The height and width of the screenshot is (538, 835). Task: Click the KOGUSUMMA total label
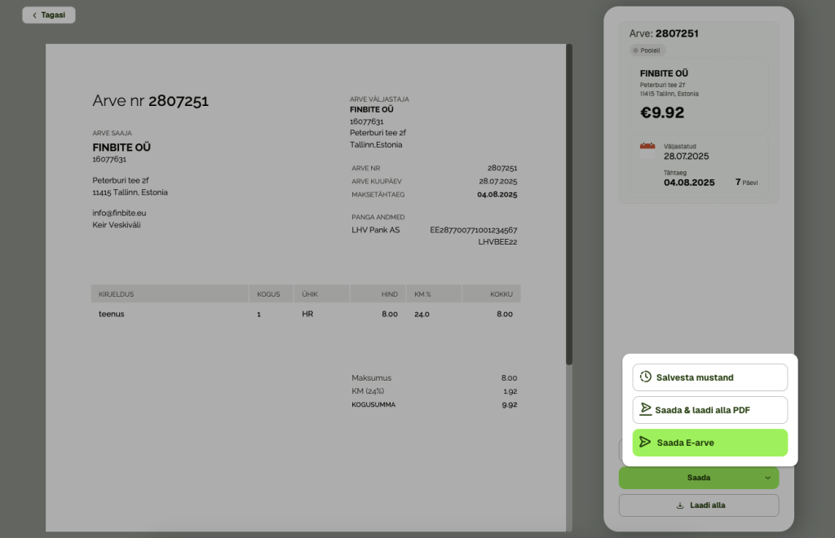373,404
